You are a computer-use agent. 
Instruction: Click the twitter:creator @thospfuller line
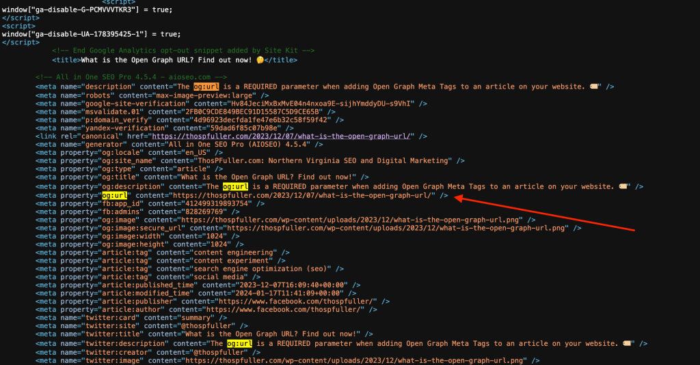[x=148, y=353]
